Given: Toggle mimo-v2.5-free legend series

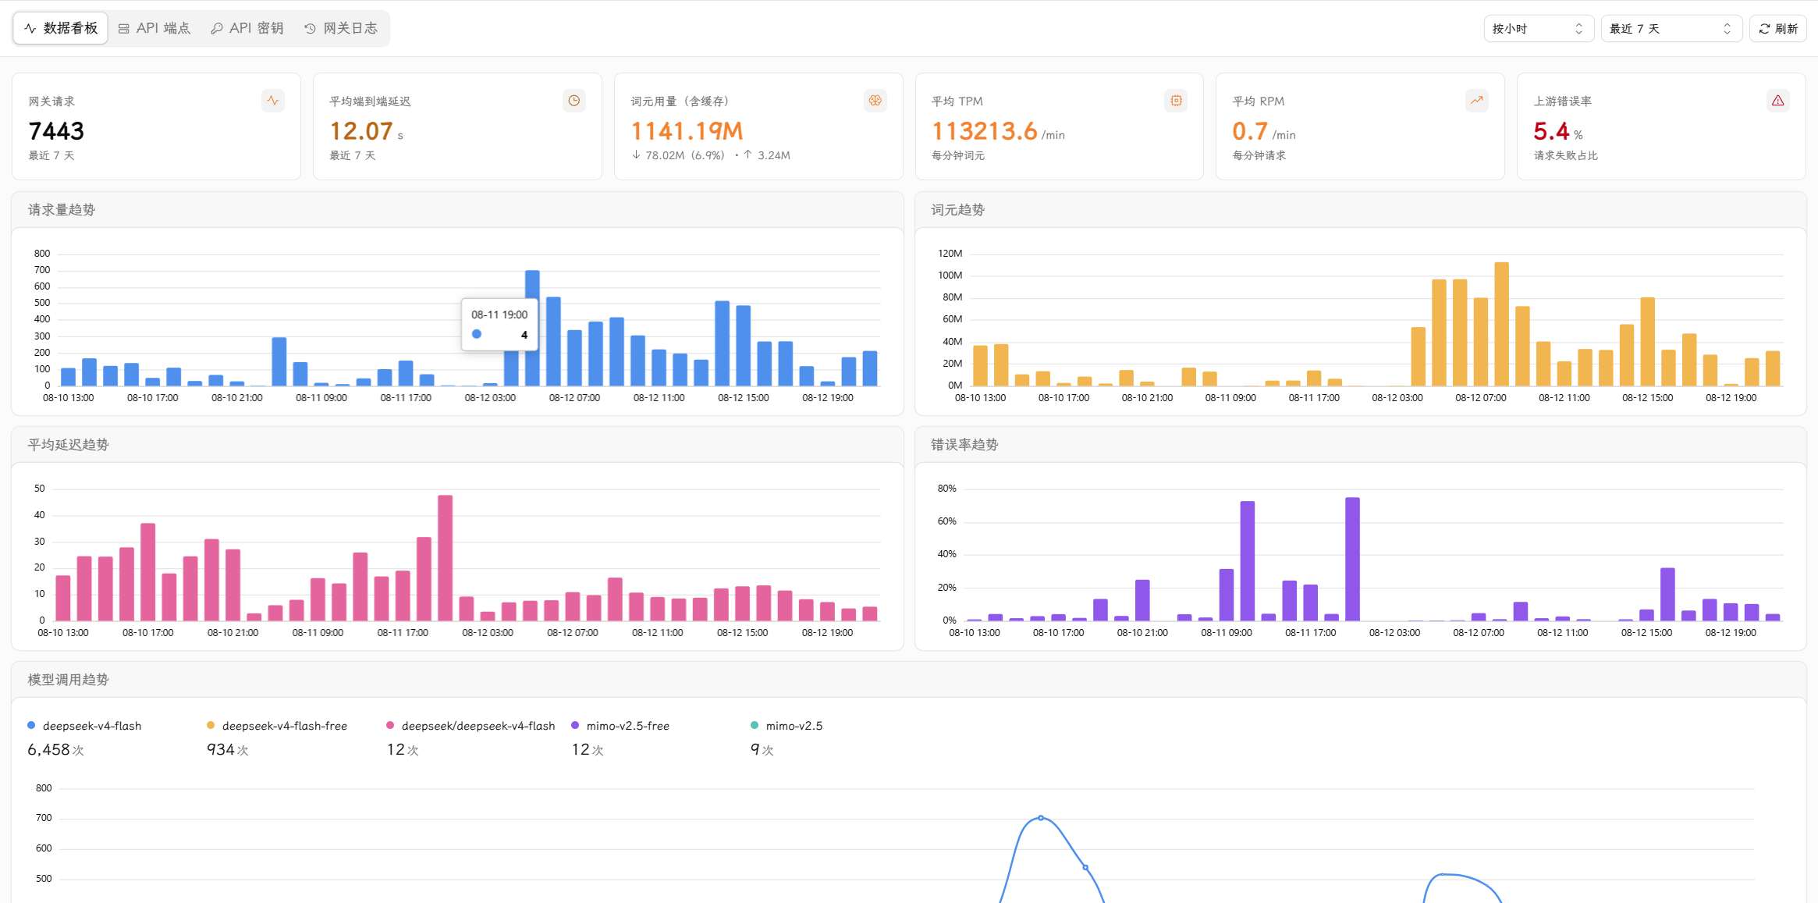Looking at the screenshot, I should (x=620, y=726).
